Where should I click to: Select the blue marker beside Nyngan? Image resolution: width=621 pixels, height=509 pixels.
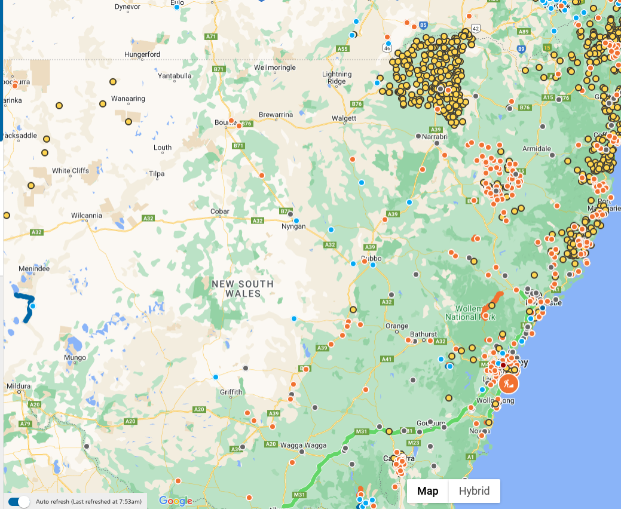296,220
